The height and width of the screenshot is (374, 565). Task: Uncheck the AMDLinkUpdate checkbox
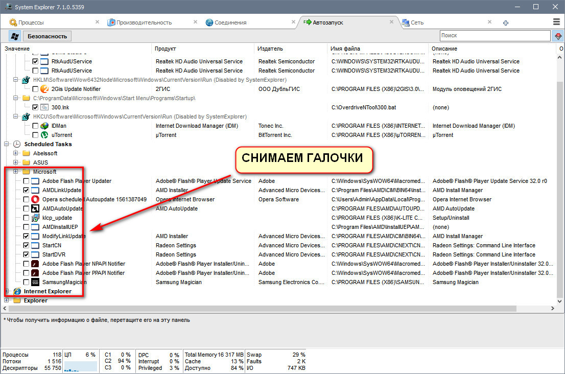coord(26,190)
